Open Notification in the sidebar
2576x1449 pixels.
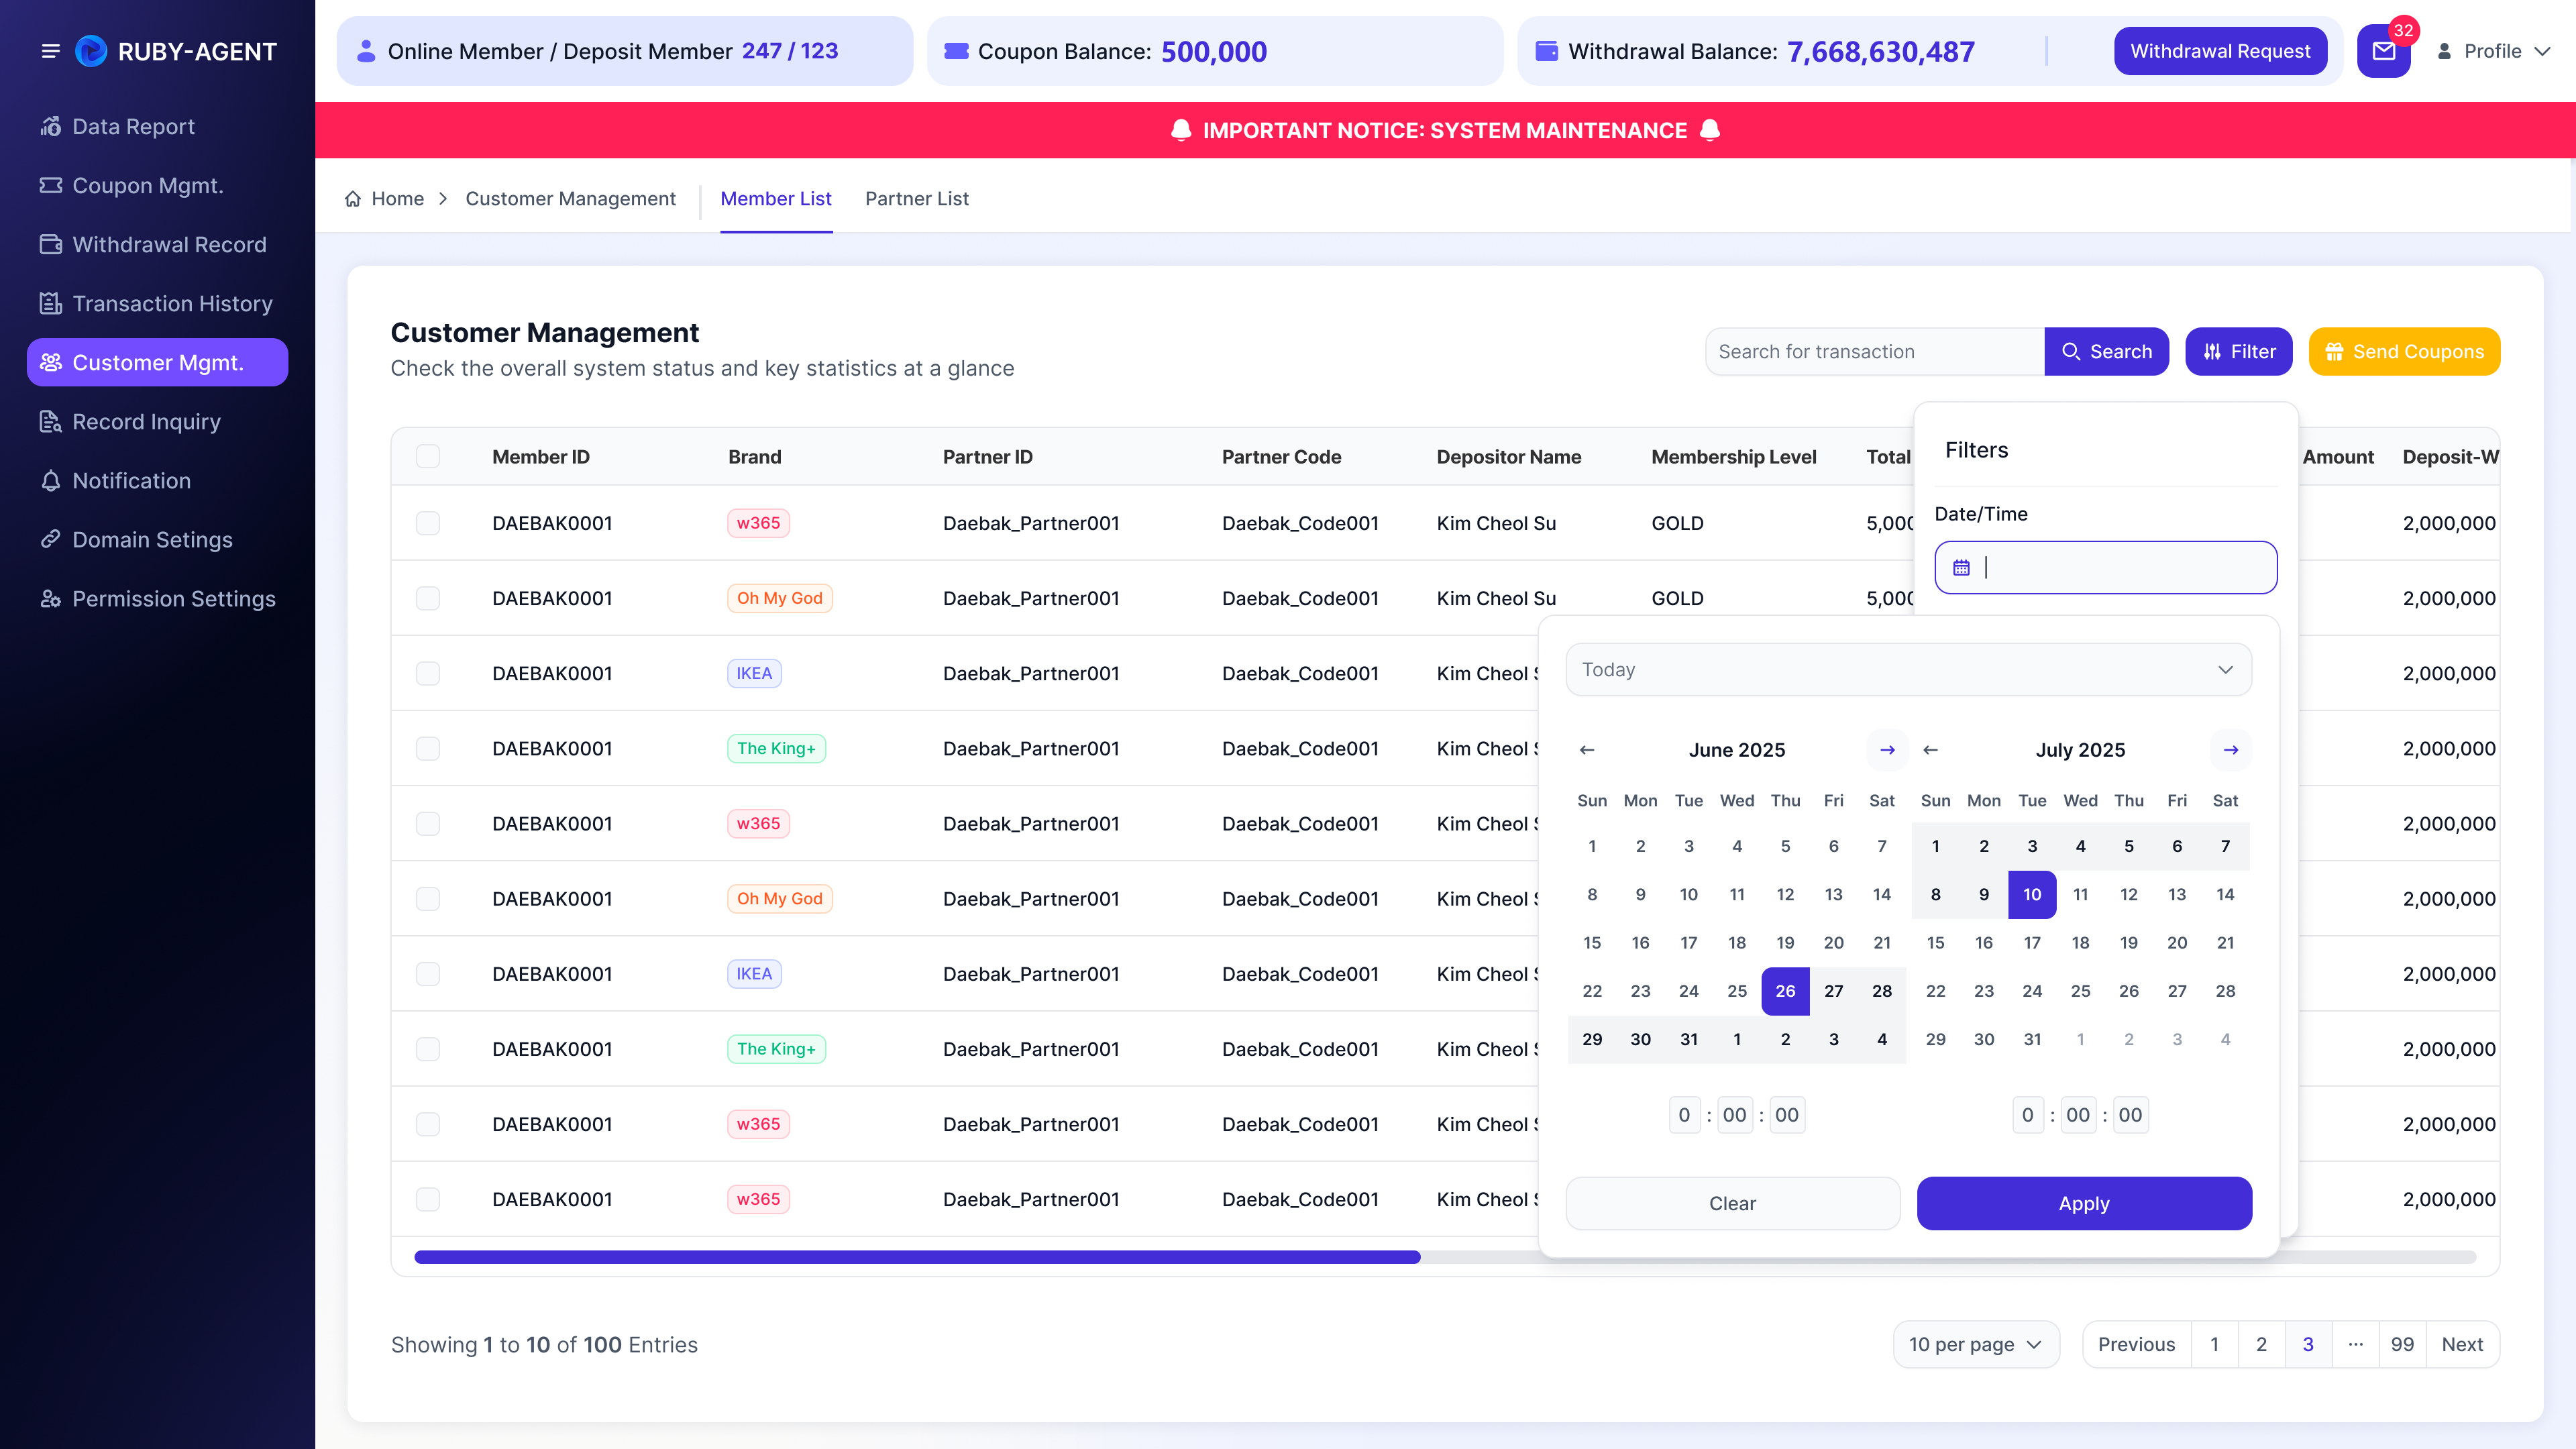(x=158, y=480)
